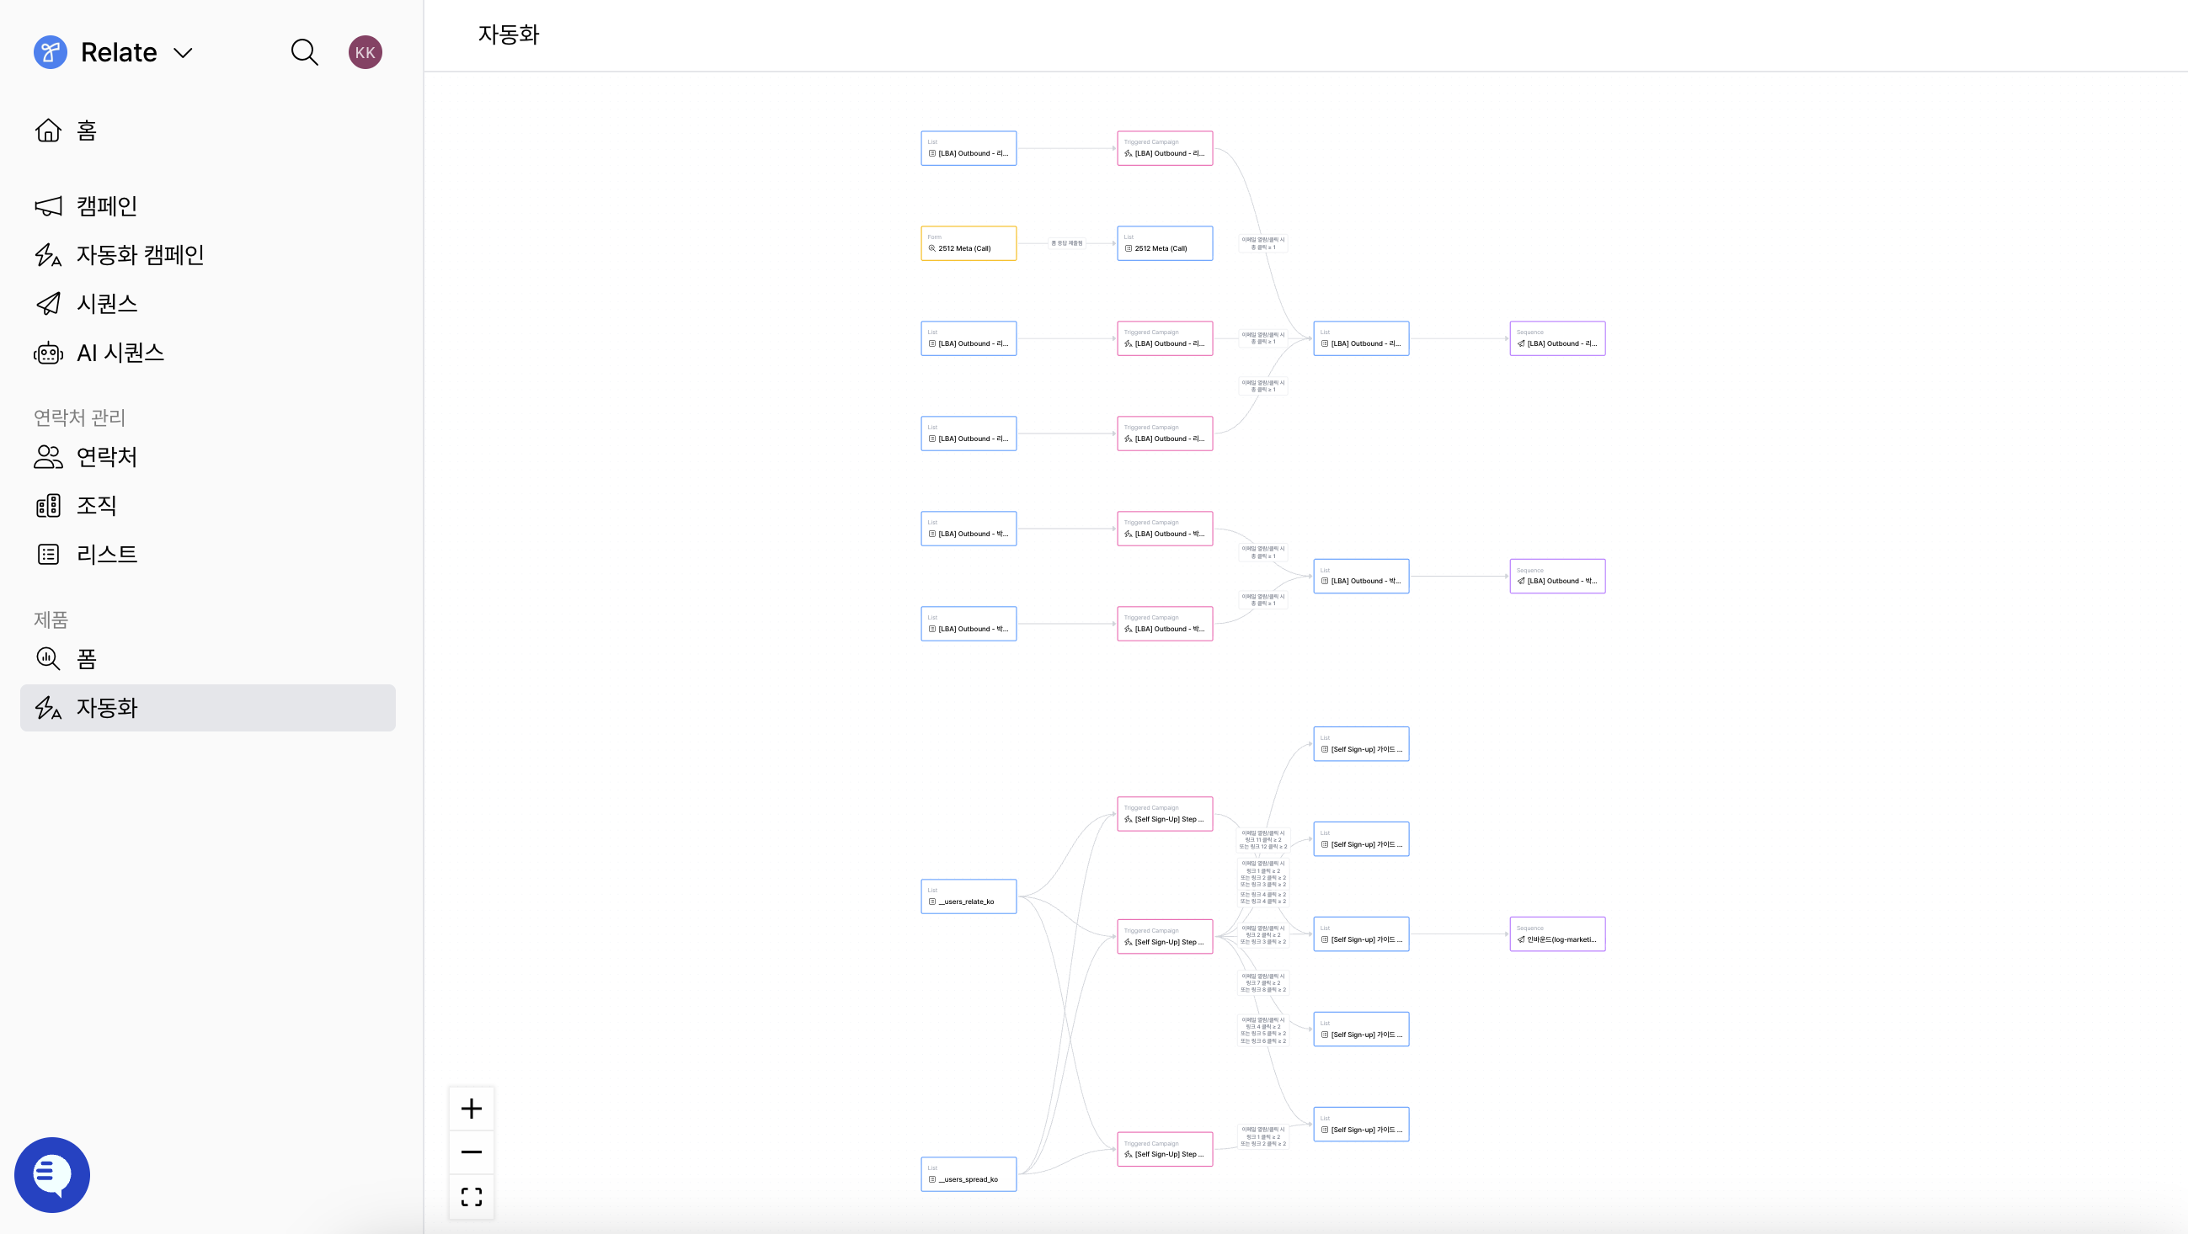Viewport: 2188px width, 1234px height.
Task: Click the Relate logo icon
Action: click(x=51, y=52)
